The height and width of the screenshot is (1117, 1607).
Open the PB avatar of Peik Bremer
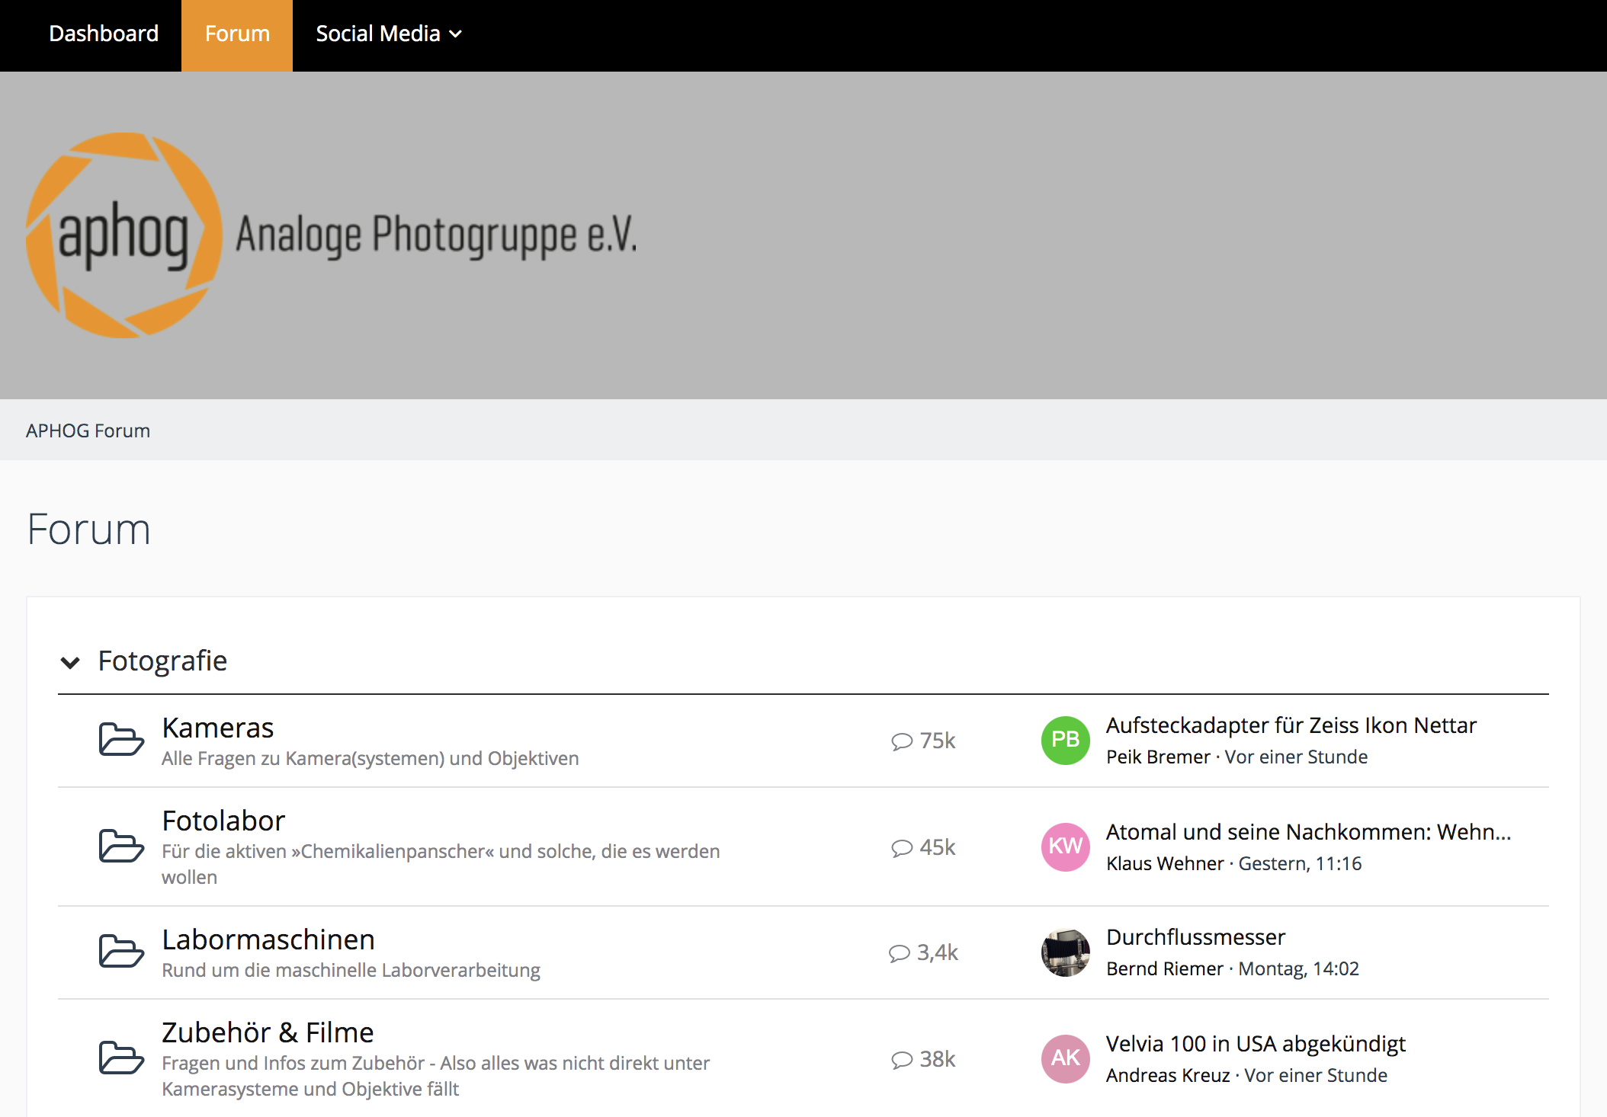(1065, 740)
